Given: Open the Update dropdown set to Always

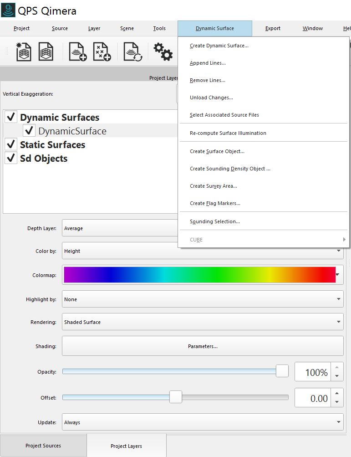Looking at the screenshot, I should pyautogui.click(x=203, y=422).
